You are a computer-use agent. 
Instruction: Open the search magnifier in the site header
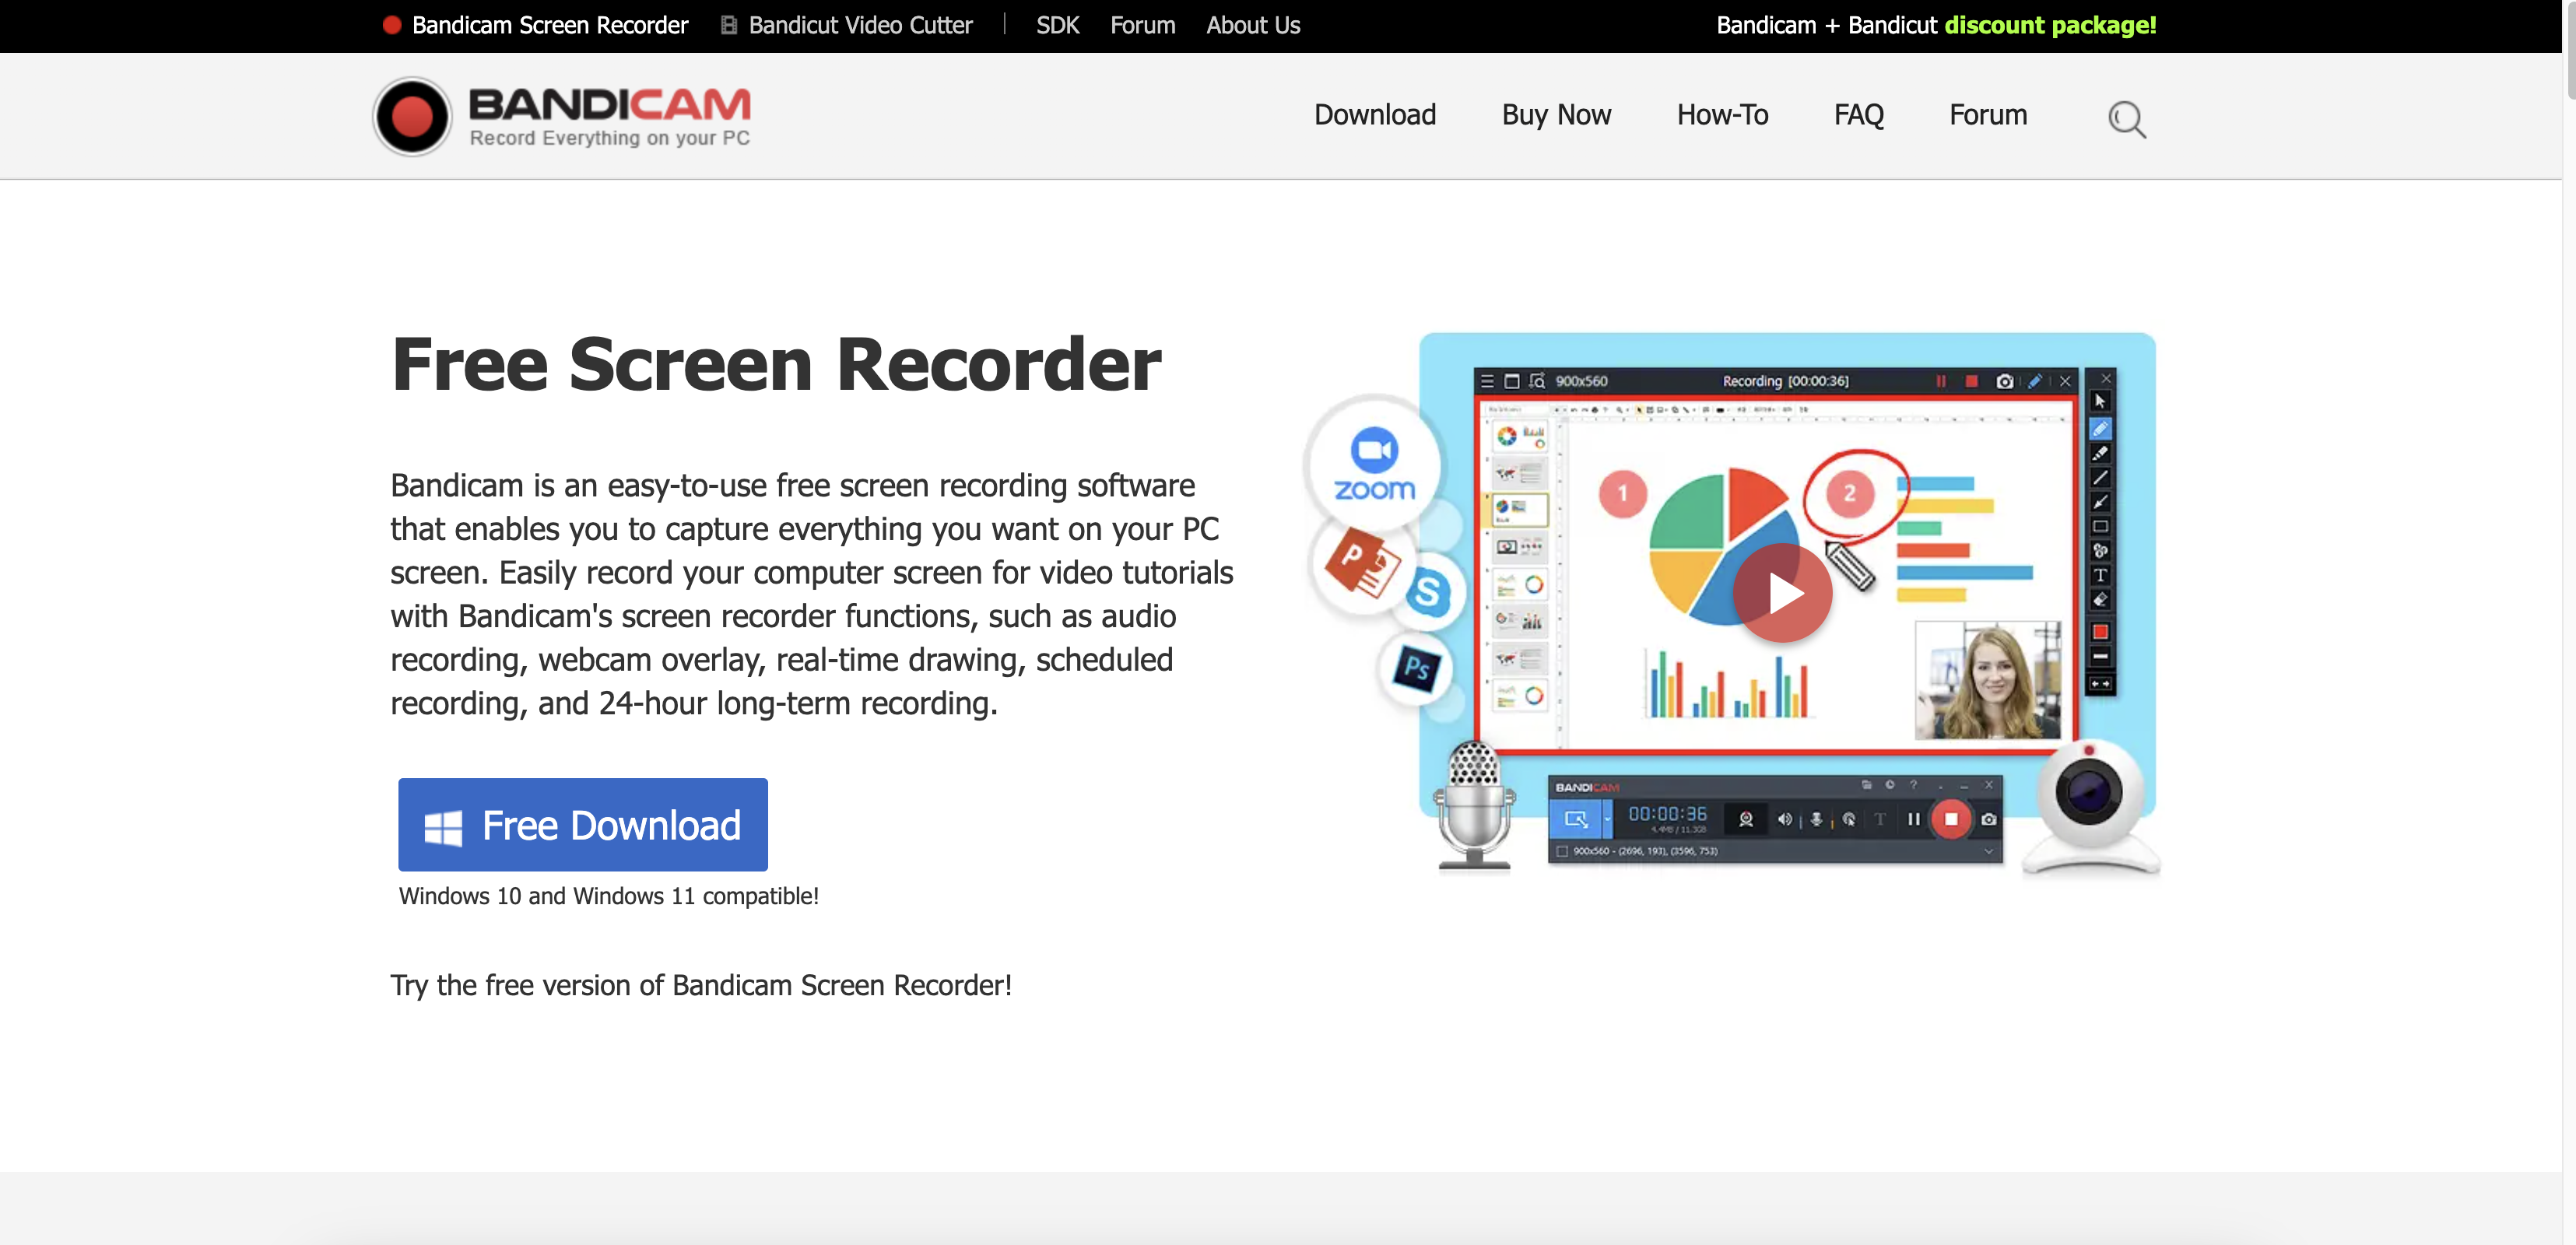pos(2127,119)
